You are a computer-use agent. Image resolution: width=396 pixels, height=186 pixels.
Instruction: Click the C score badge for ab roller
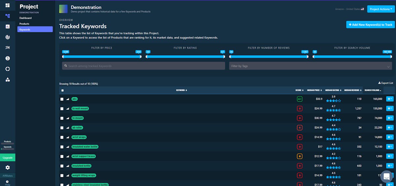300,127
